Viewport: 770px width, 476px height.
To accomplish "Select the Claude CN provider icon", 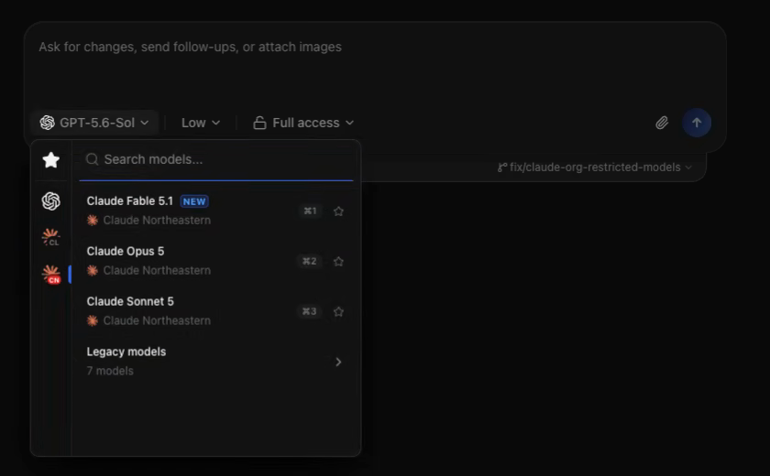I will [x=51, y=274].
